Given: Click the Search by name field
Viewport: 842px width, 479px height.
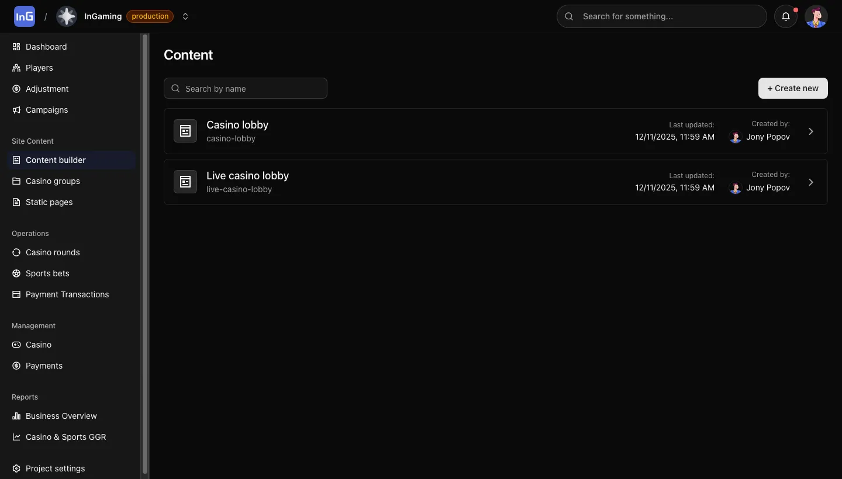Looking at the screenshot, I should [246, 88].
